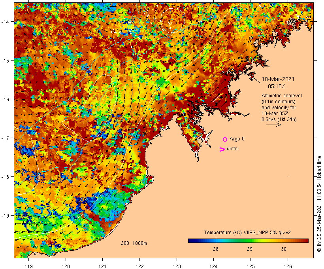This screenshot has width=324, height=269.
Task: Click the '200 1000m' depth label
Action: [134, 243]
